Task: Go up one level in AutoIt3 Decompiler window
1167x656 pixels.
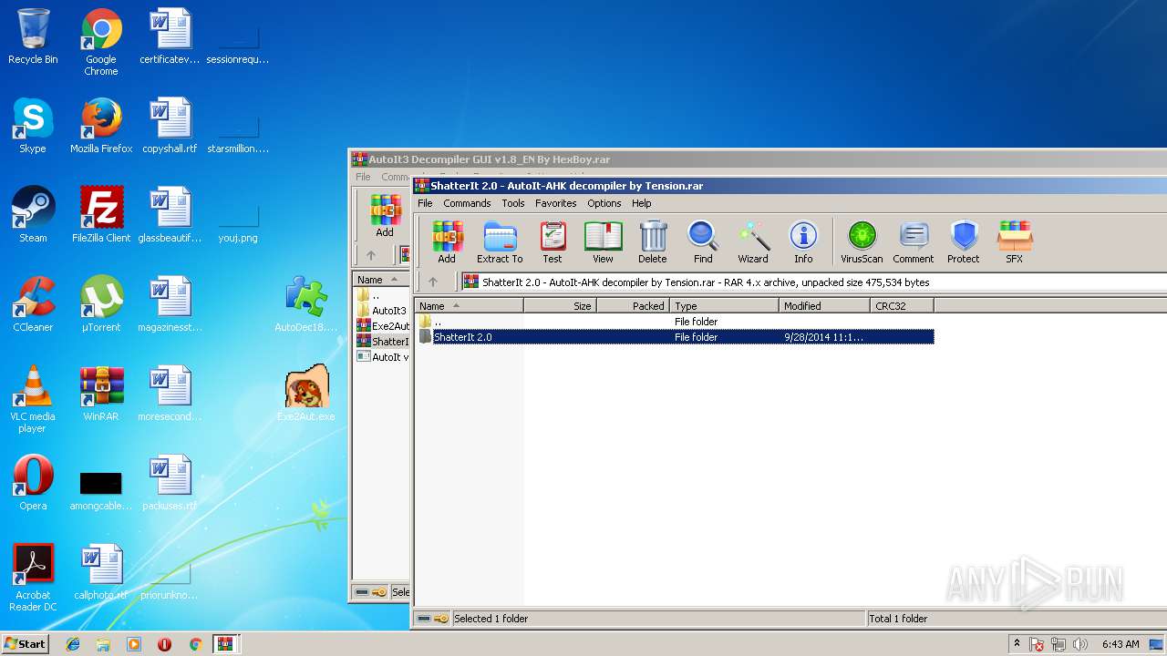Action: click(x=370, y=255)
